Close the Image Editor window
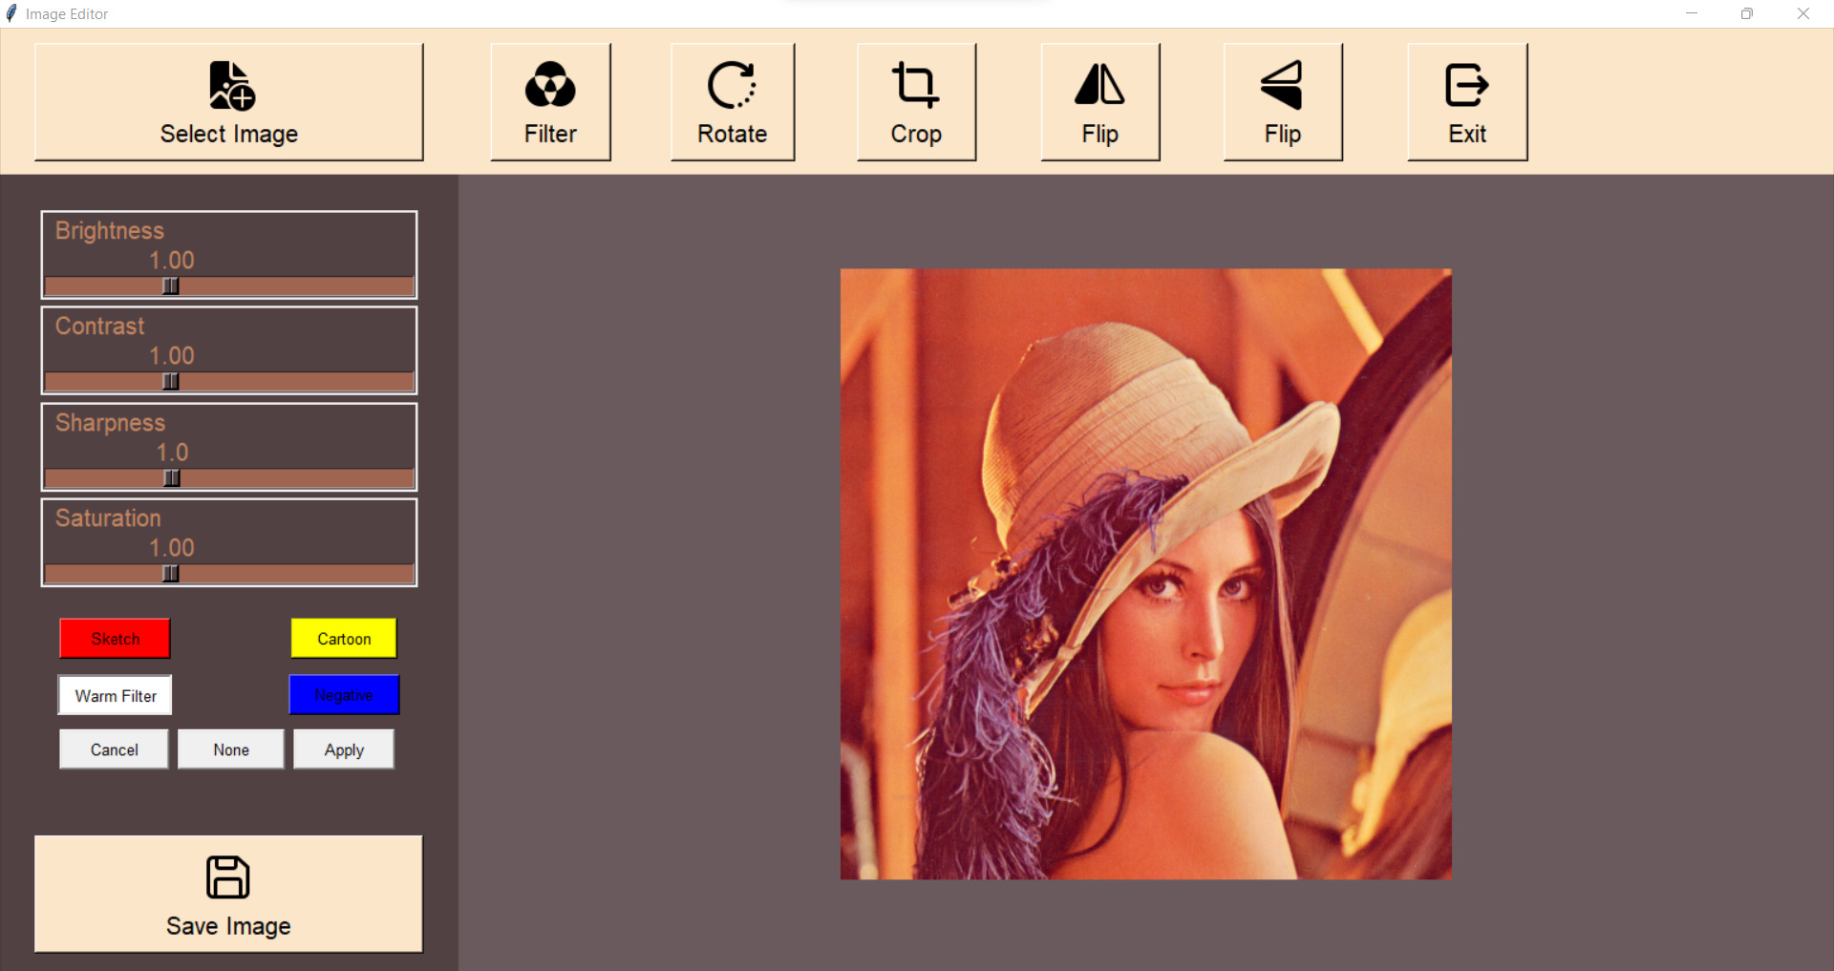 (x=1803, y=13)
